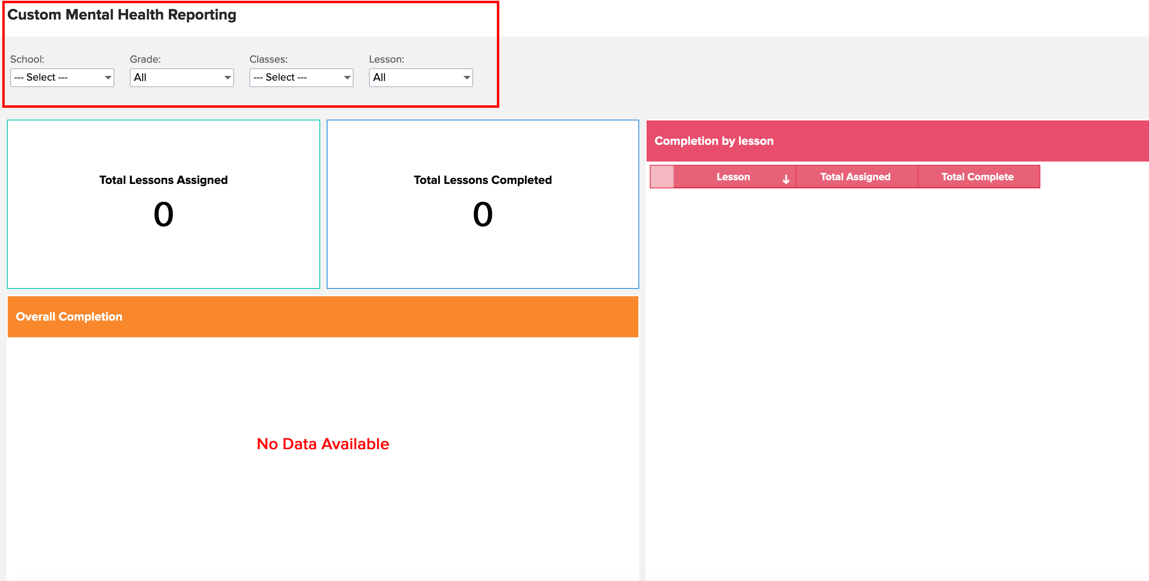Click the Custom Mental Health Reporting title

pyautogui.click(x=122, y=15)
